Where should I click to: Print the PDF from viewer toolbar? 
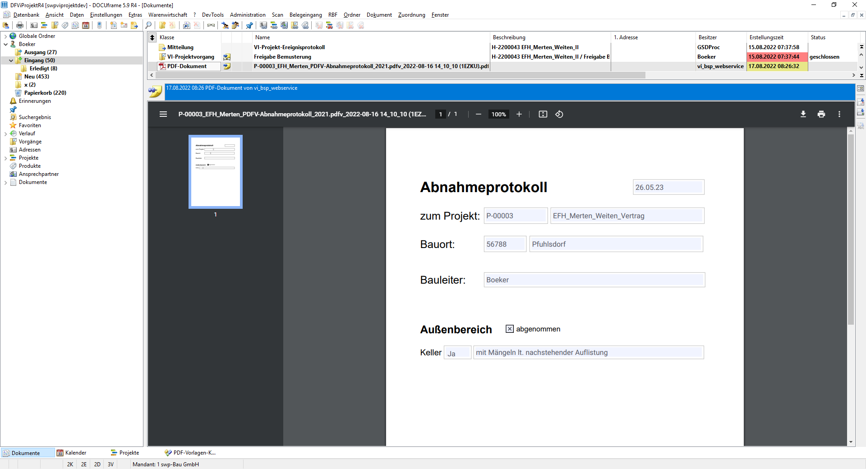[821, 114]
